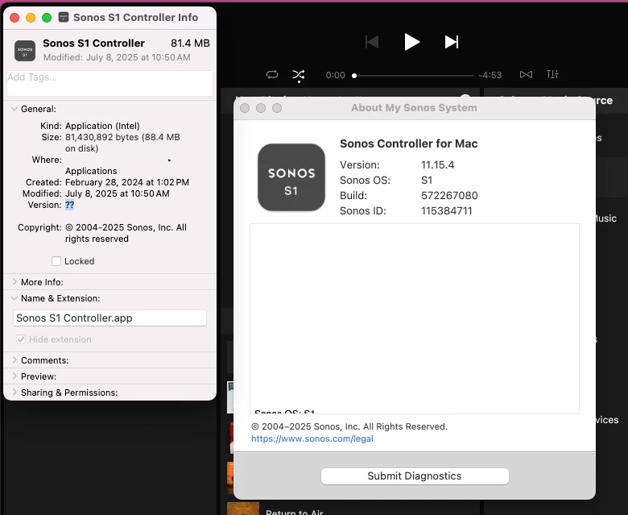Click the track progress slider
Viewport: 628px width, 515px height.
pos(413,75)
